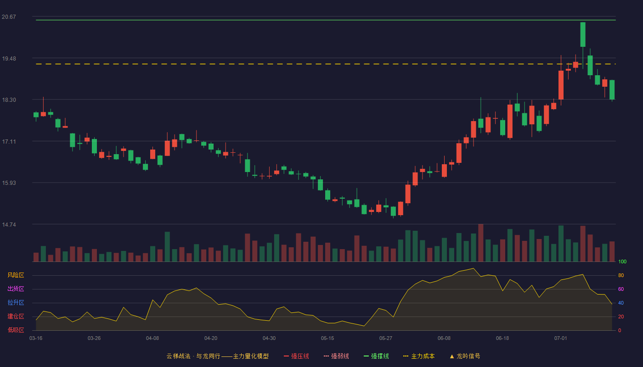
Task: Click the 03-26 date label
Action: [94, 338]
